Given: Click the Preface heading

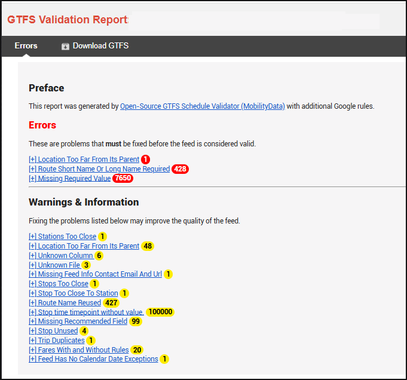Looking at the screenshot, I should [47, 88].
